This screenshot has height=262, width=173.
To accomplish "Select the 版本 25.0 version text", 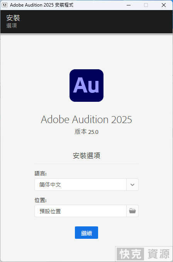I will 86,132.
